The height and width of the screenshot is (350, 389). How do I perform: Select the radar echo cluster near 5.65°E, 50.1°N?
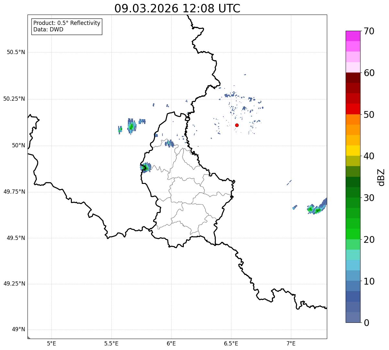pos(131,126)
